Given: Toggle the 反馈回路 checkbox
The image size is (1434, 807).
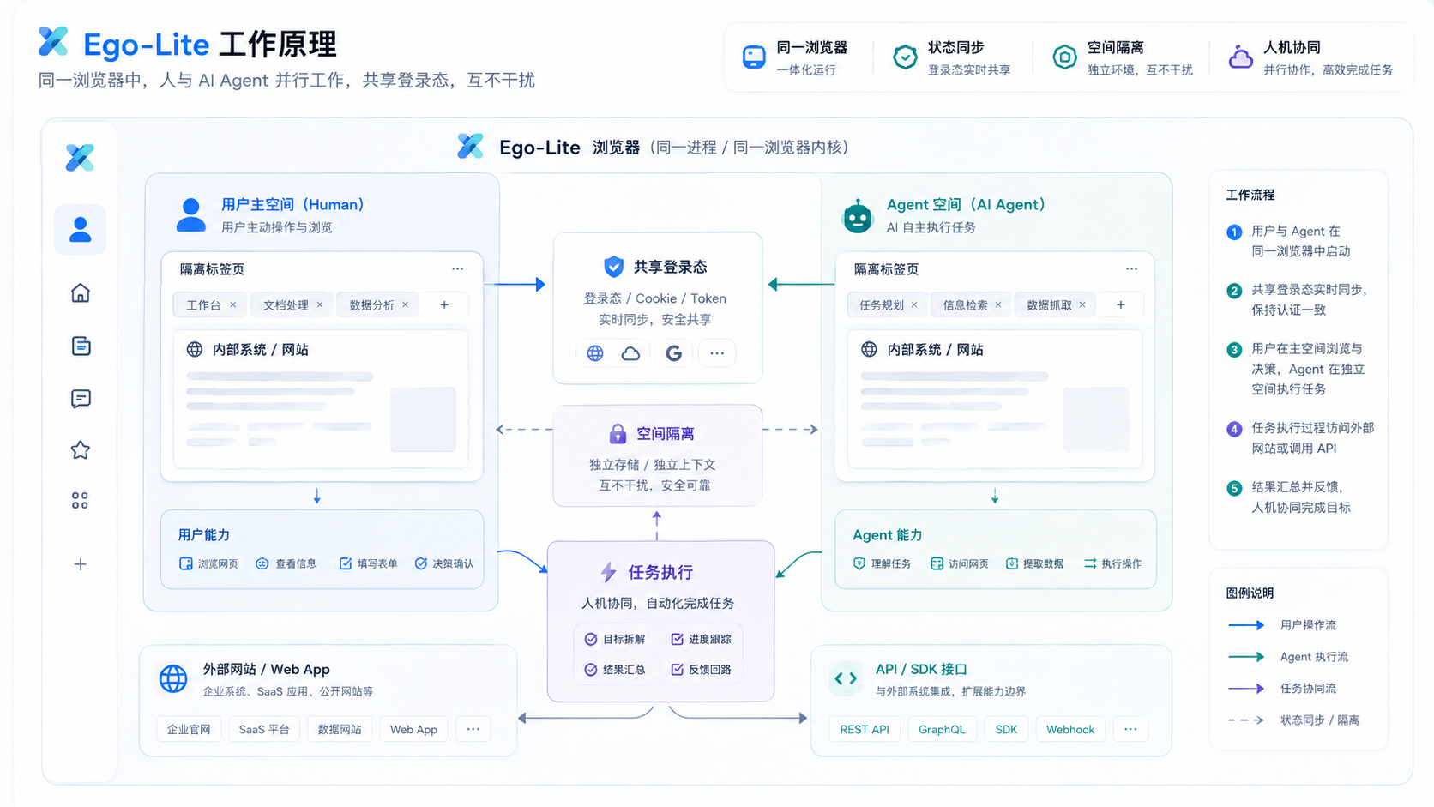Looking at the screenshot, I should 677,670.
